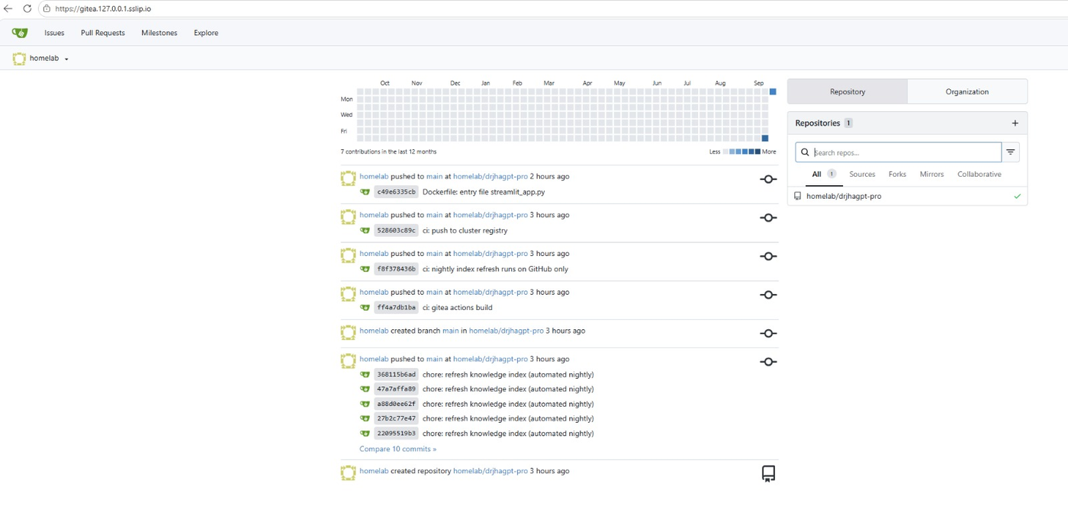Click homelab avatar in context switcher
The height and width of the screenshot is (512, 1068).
[19, 59]
